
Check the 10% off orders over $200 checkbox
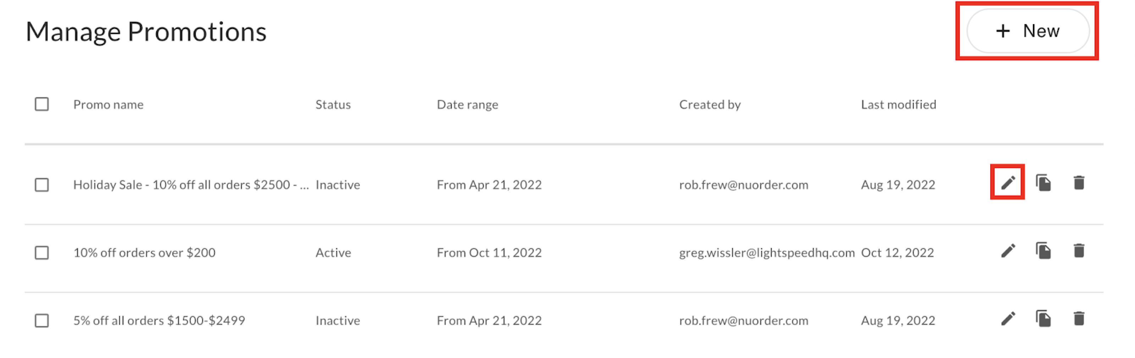(x=42, y=253)
